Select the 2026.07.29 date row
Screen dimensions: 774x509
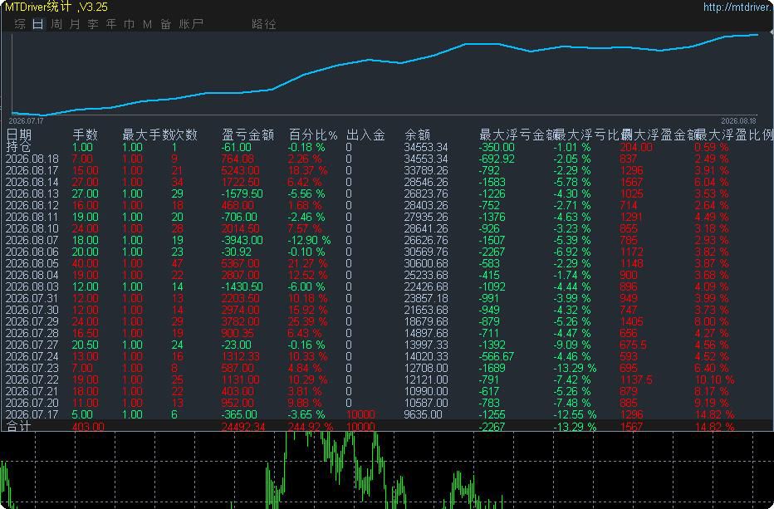point(32,321)
